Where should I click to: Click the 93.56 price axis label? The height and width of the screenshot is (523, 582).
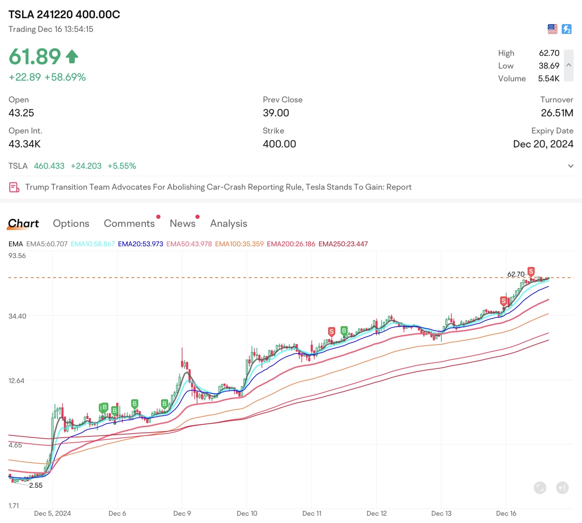tap(17, 256)
